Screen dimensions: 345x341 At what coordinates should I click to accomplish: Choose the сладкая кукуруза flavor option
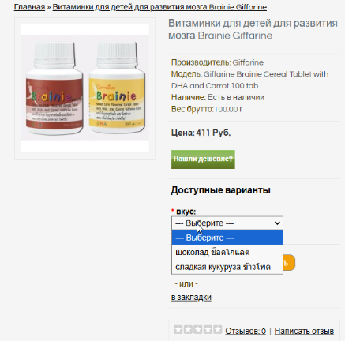point(227,267)
